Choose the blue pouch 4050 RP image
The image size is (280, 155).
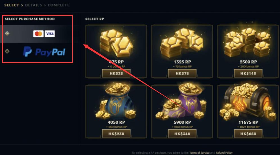116,101
